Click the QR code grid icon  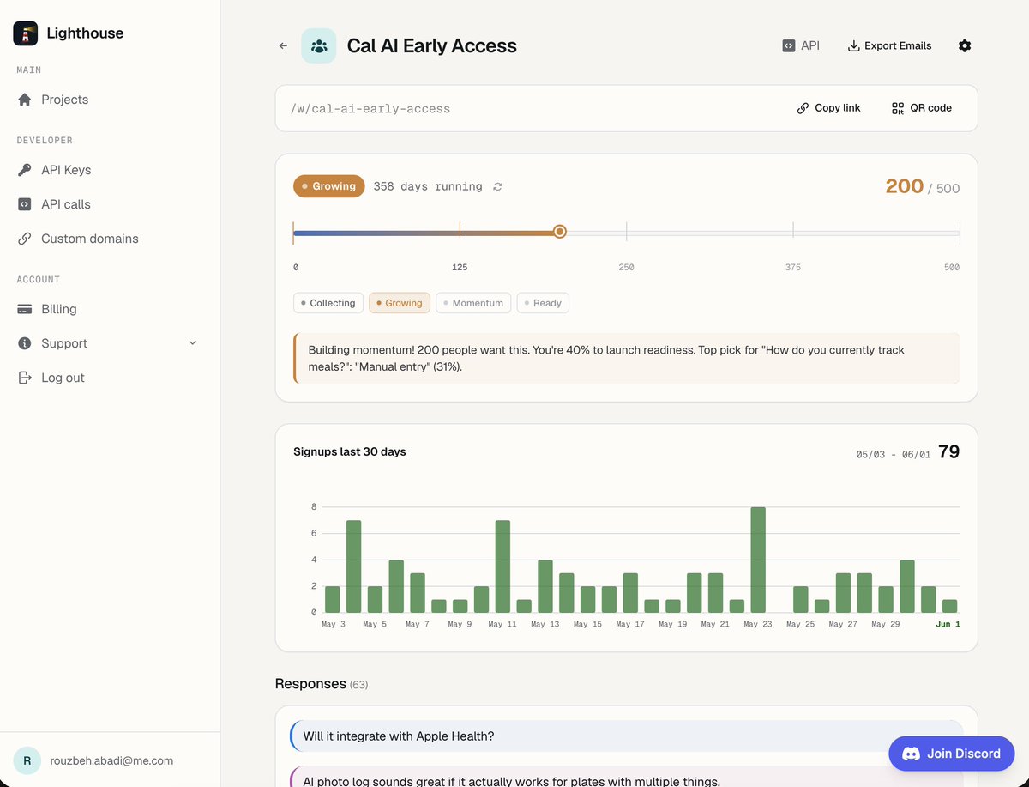tap(898, 108)
